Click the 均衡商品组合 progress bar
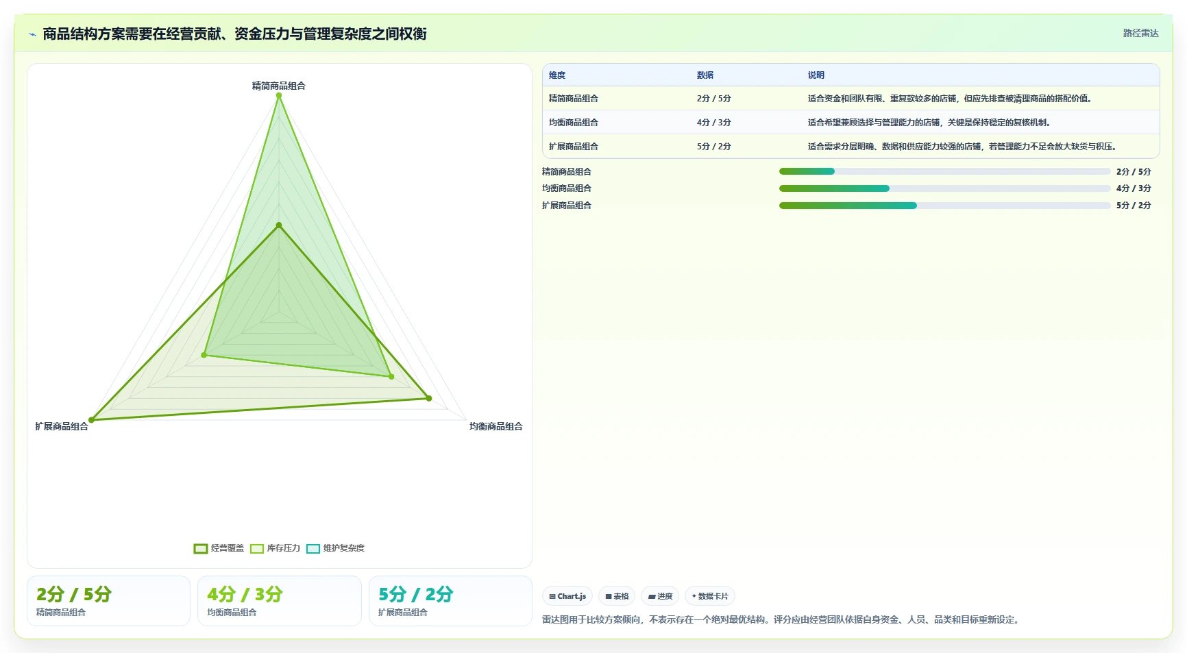The width and height of the screenshot is (1187, 653). [x=944, y=188]
